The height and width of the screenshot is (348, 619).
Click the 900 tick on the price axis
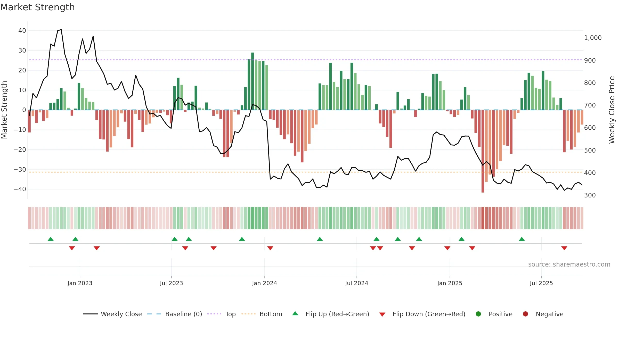point(590,60)
